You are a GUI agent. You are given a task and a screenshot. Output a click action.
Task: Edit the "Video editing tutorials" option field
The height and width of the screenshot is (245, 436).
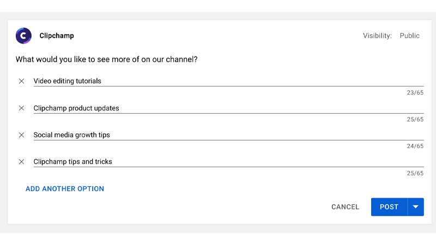point(228,81)
